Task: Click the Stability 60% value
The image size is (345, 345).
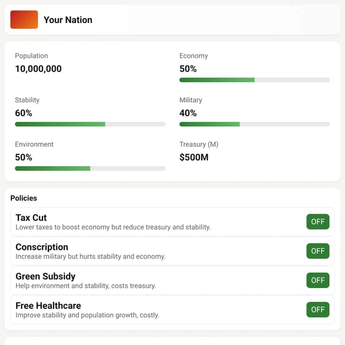Action: point(24,113)
